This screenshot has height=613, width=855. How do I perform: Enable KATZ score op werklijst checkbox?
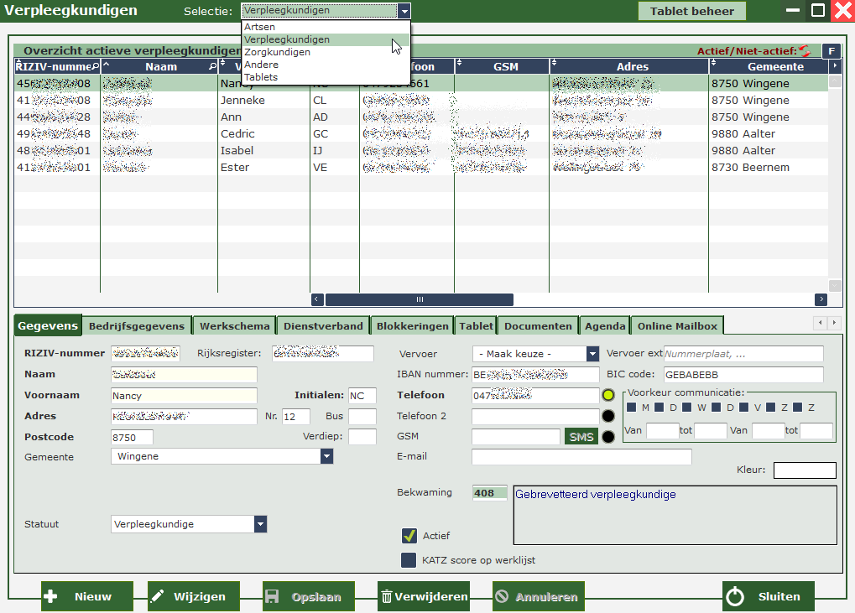click(409, 560)
